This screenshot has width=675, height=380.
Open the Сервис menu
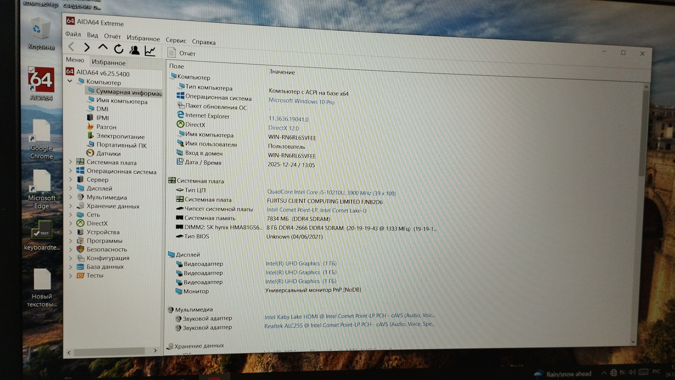point(176,40)
